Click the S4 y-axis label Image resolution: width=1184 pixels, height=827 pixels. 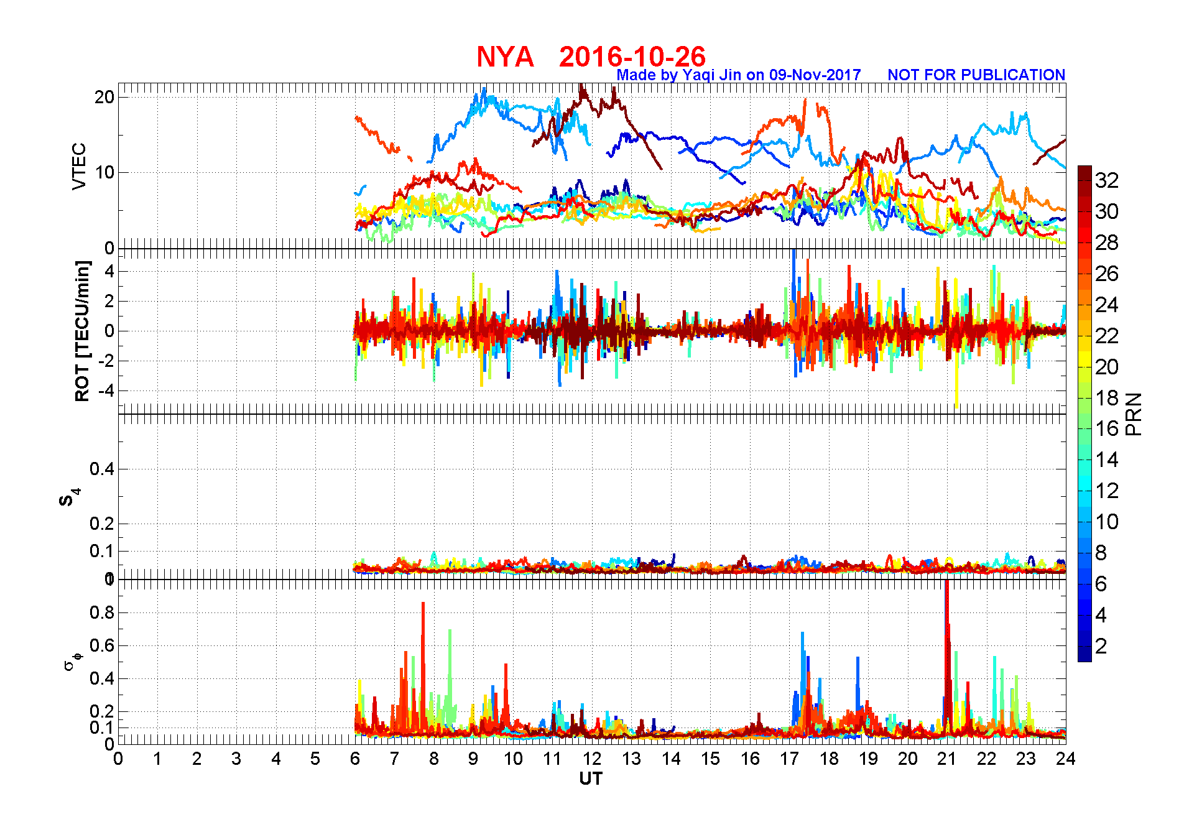(x=69, y=497)
